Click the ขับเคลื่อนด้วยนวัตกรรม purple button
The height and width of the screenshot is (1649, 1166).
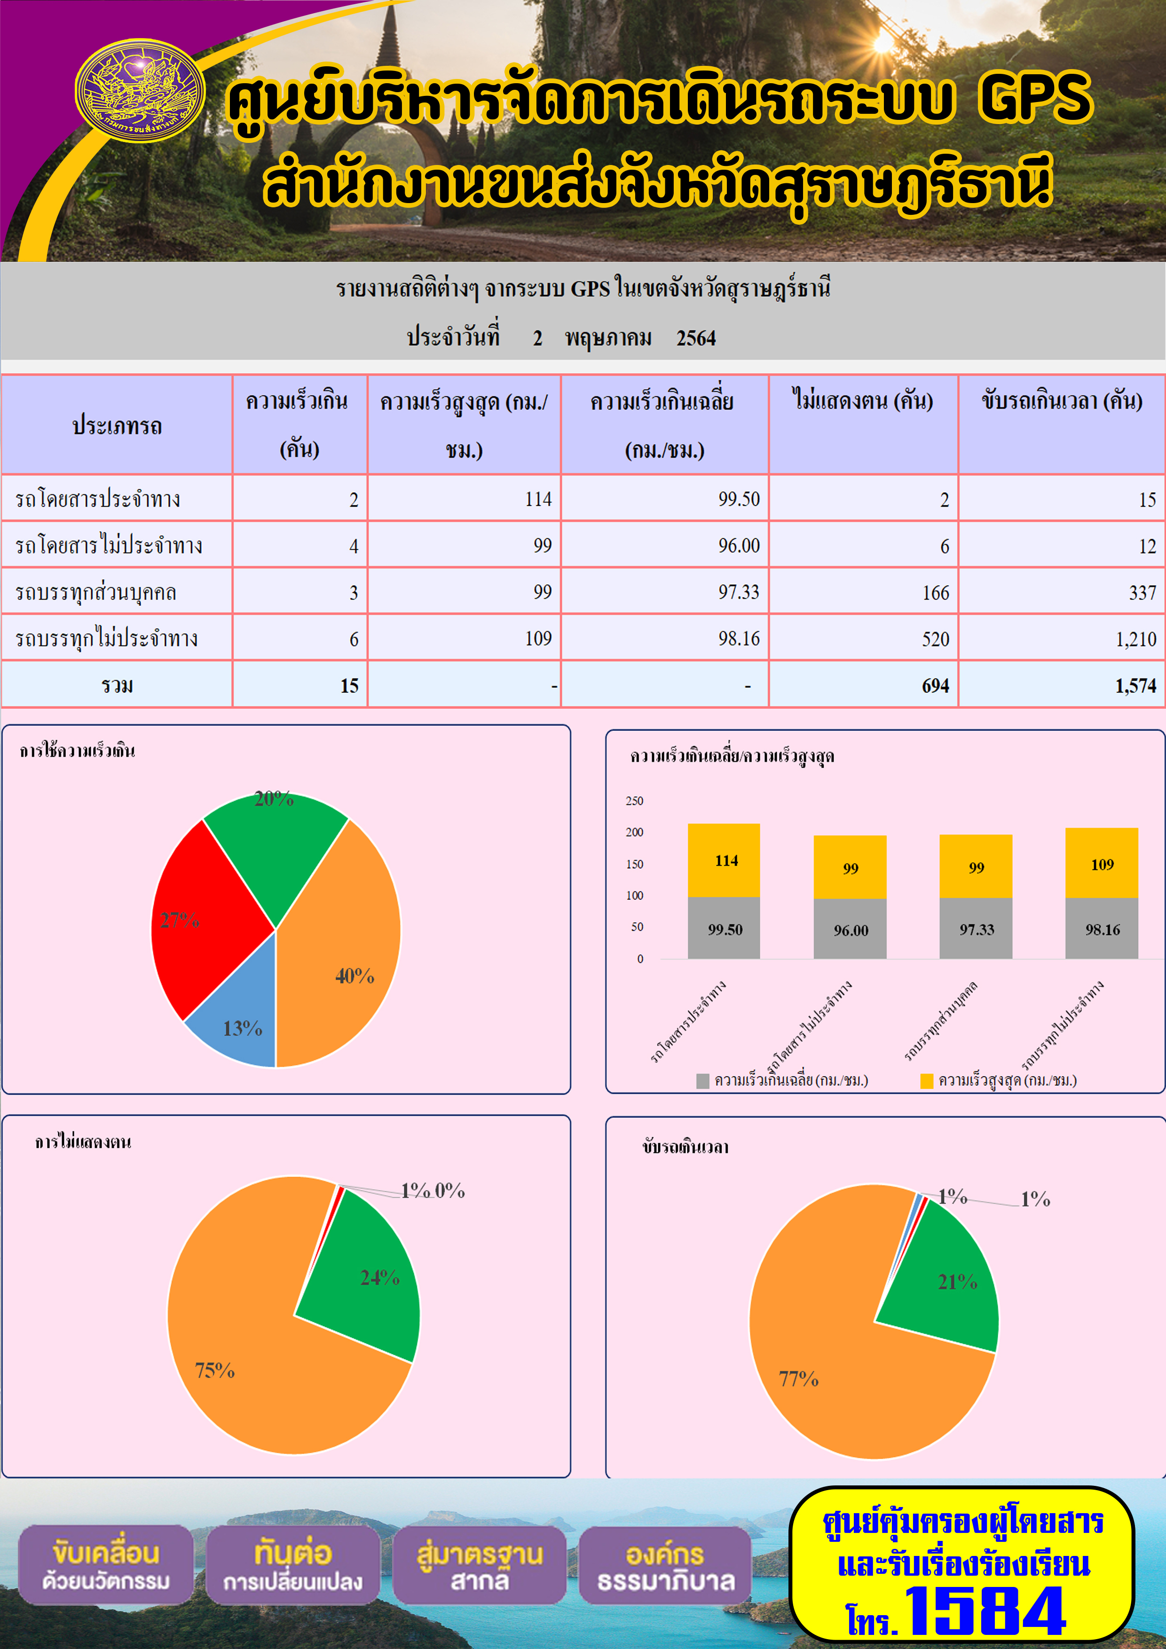click(x=106, y=1566)
